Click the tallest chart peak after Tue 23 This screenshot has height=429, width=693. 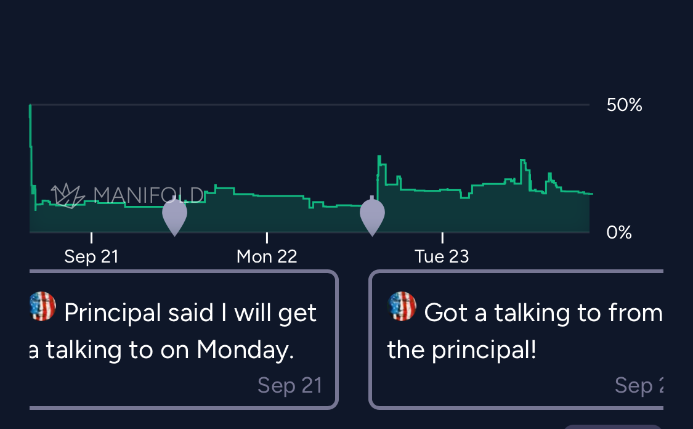(523, 161)
